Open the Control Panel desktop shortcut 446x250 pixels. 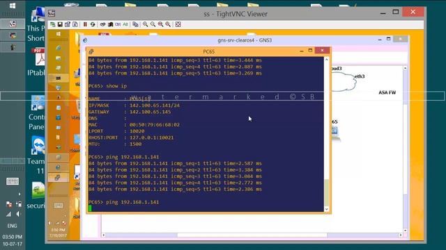tap(37, 112)
